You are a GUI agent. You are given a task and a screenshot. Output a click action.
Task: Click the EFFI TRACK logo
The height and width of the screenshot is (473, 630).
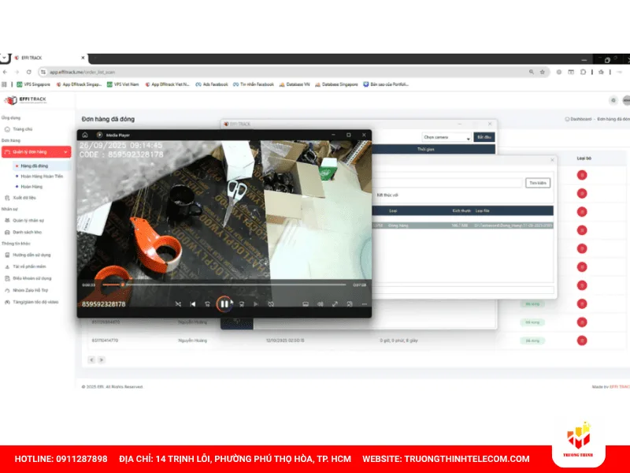[x=25, y=100]
